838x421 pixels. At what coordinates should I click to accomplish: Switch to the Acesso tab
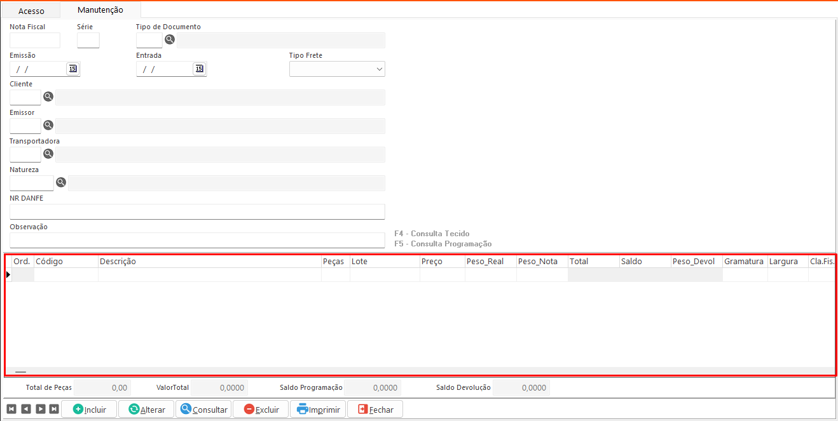pos(31,11)
